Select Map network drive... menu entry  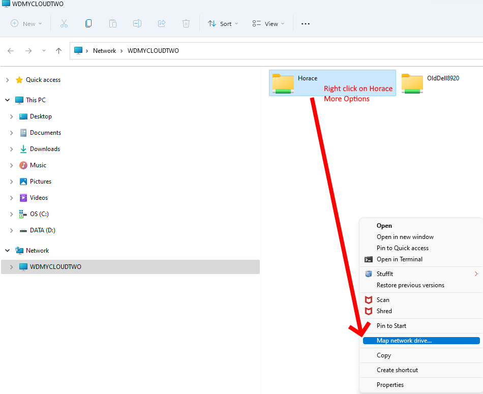(421, 341)
